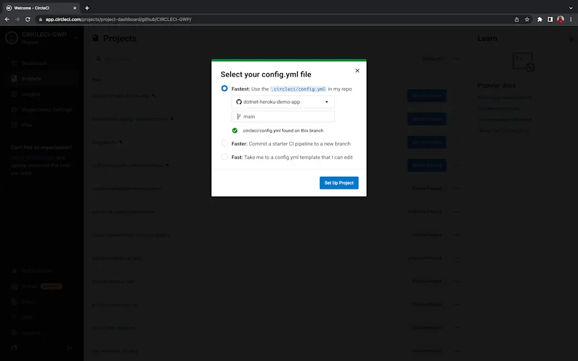Screen dimensions: 578x361
Task: Click the share page icon in address bar
Action: (x=516, y=20)
